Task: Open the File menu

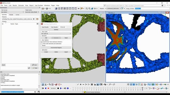Action: click(2, 5)
